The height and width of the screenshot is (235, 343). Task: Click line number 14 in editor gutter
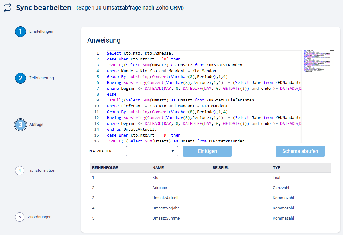97,130
